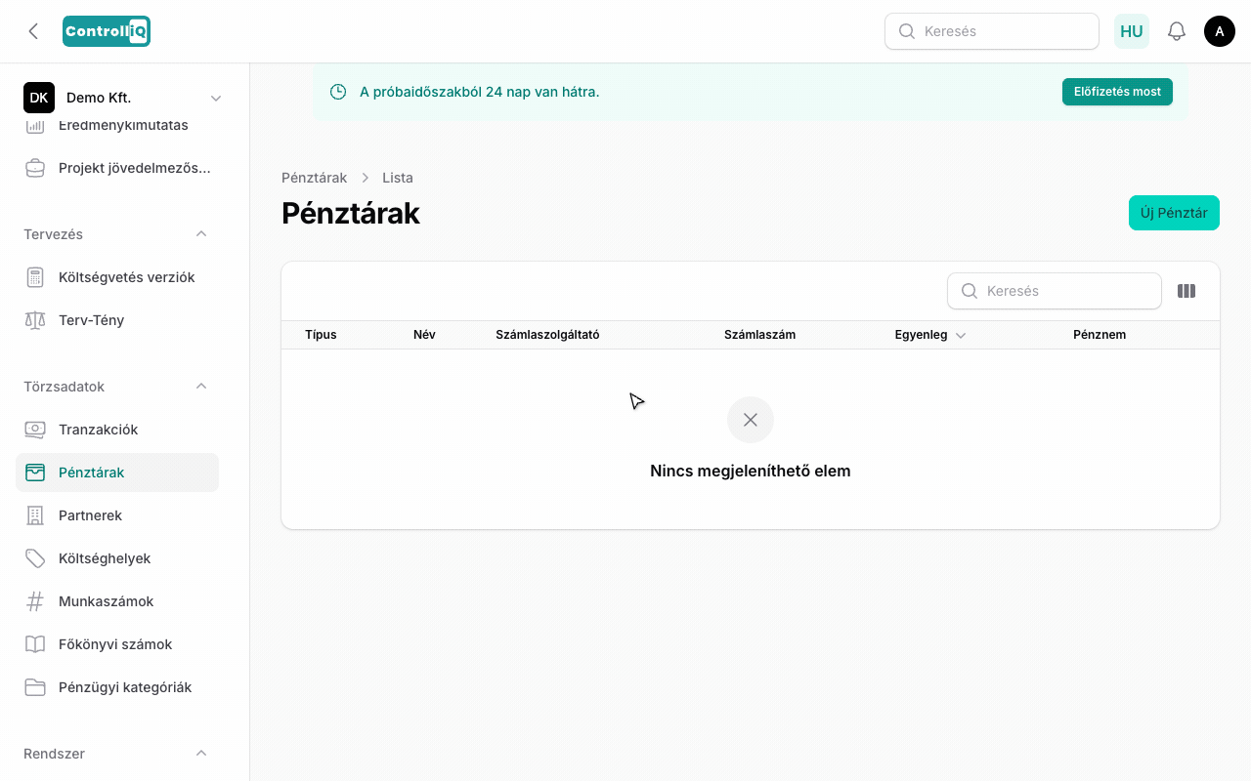Open Költséghelyek tag icon item
Image resolution: width=1251 pixels, height=781 pixels.
(x=117, y=558)
